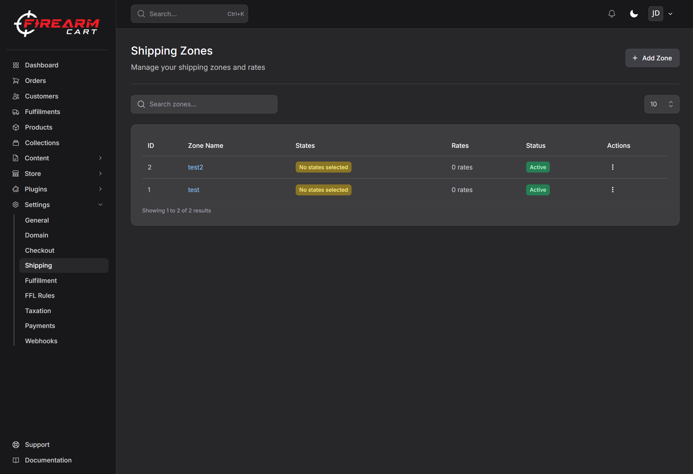Click the Documentation book icon

pos(16,460)
